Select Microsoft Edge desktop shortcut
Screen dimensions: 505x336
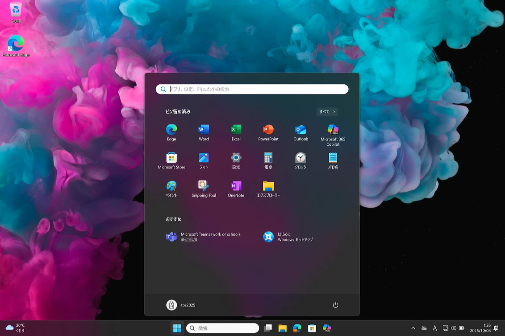pos(16,46)
